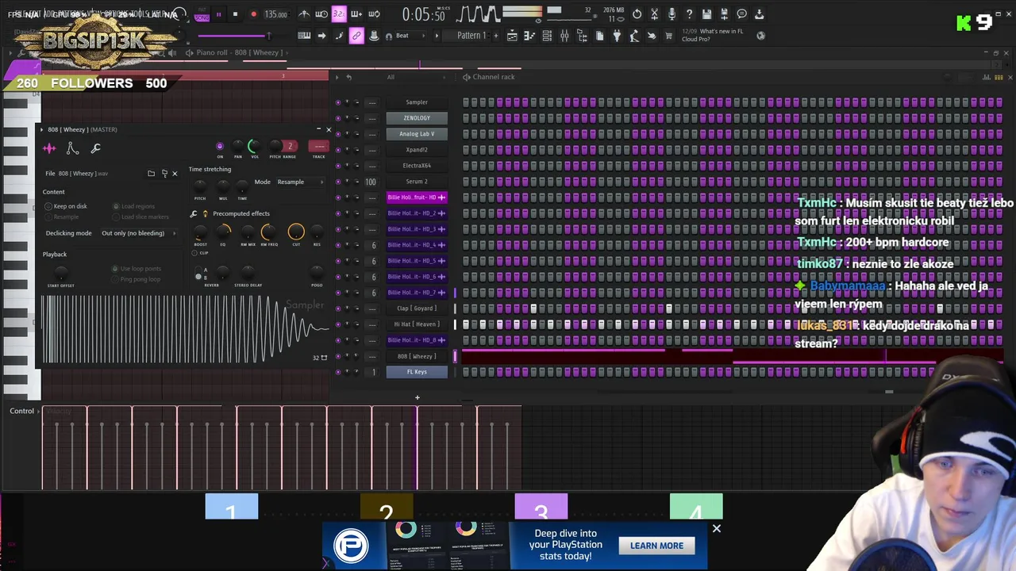The height and width of the screenshot is (571, 1016).
Task: Open the tempo tapper icon
Action: point(634,36)
